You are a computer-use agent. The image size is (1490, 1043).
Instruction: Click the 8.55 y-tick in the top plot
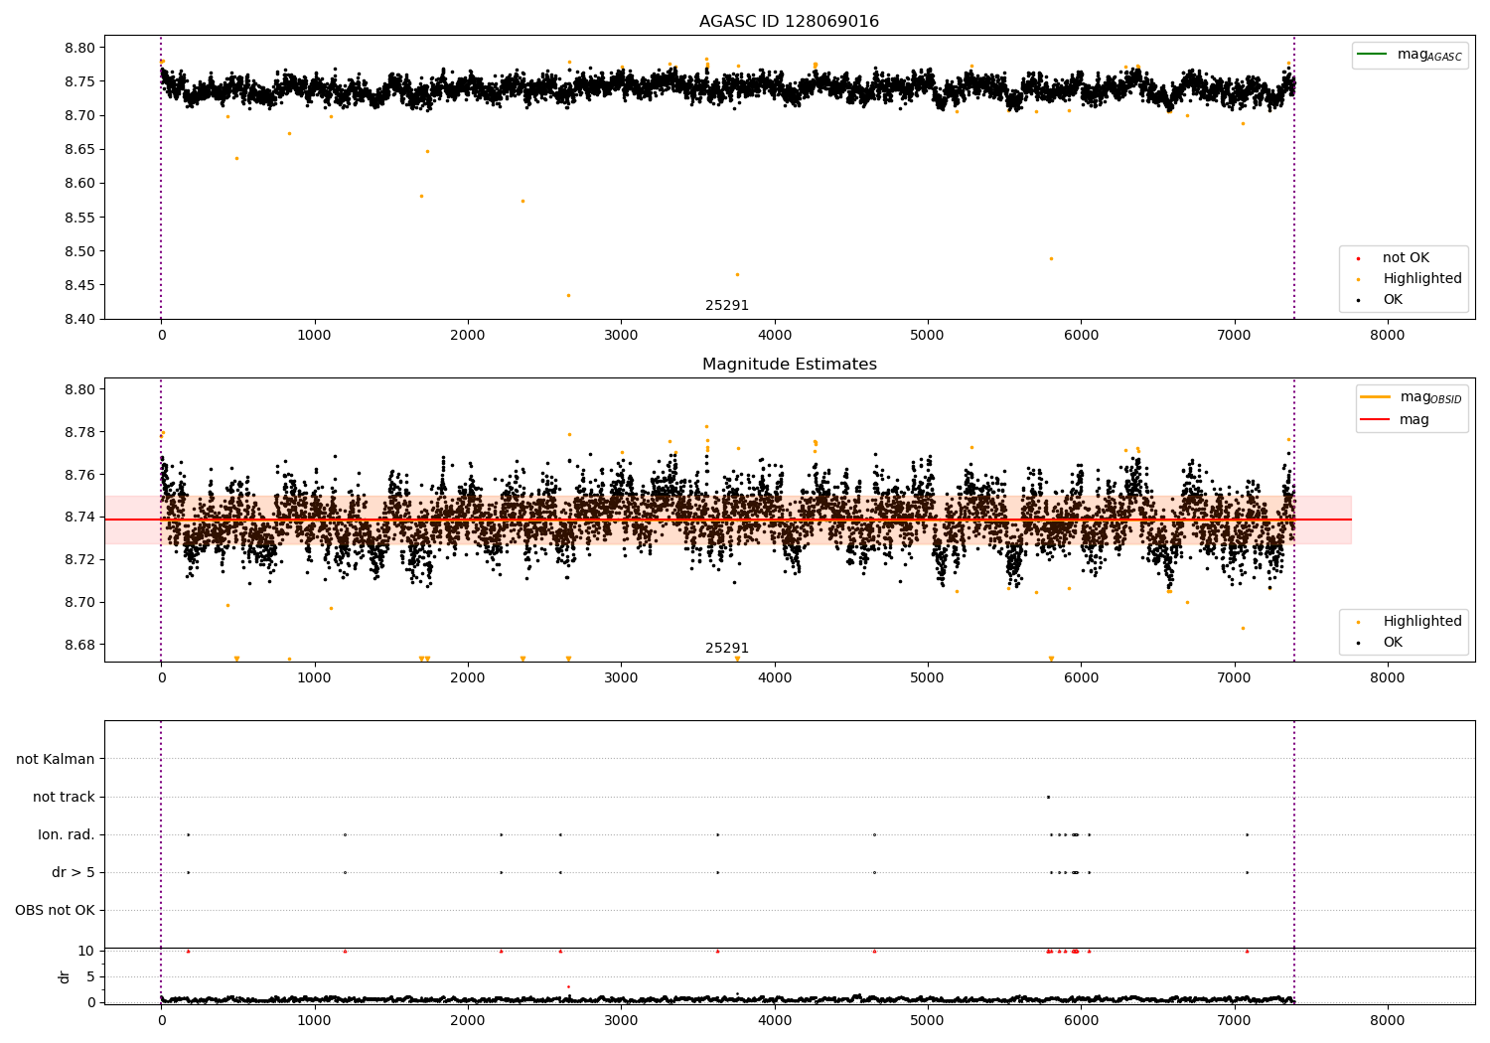pyautogui.click(x=80, y=218)
